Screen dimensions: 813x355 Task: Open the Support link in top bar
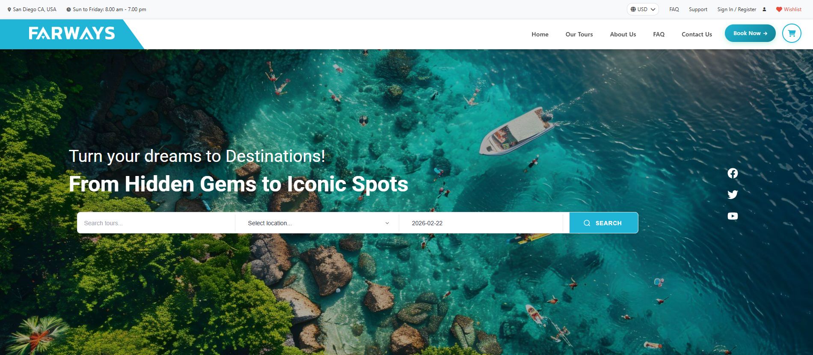point(698,9)
